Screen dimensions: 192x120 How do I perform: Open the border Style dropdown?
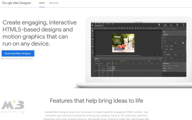coord(176,58)
